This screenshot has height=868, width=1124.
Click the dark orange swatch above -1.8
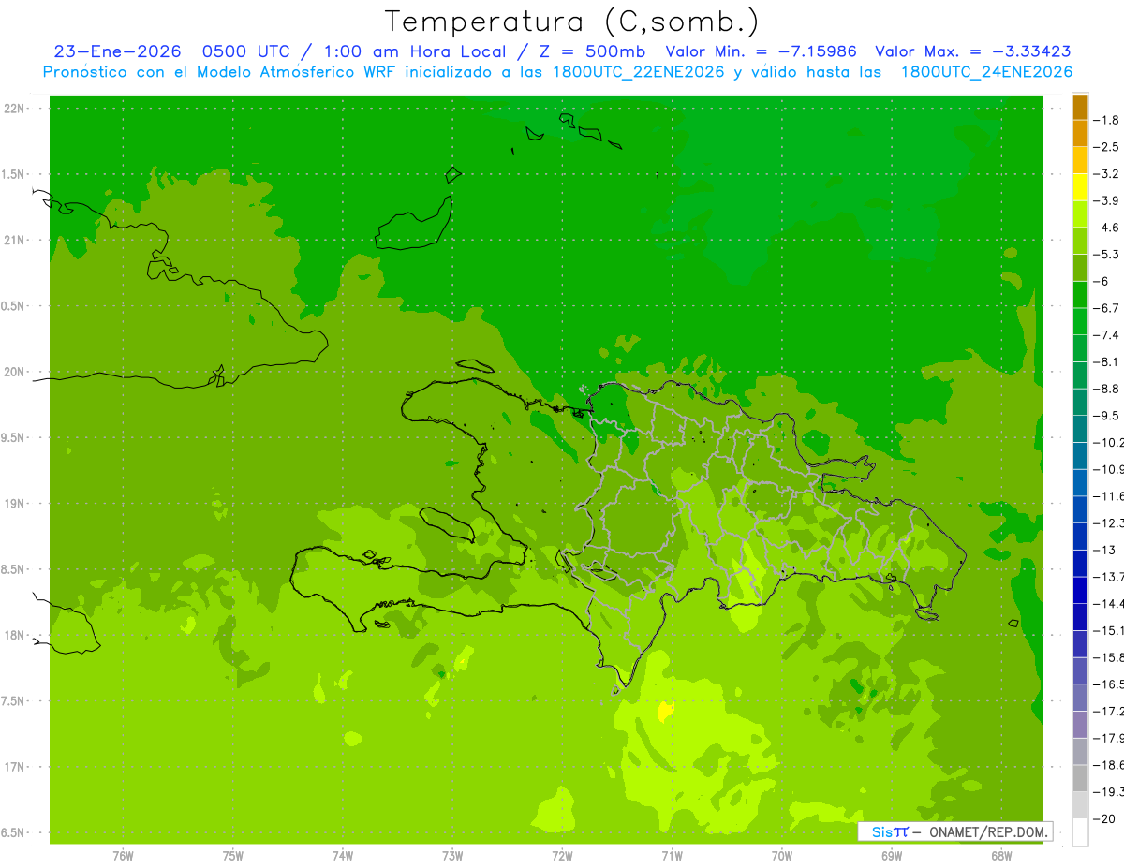pyautogui.click(x=1080, y=107)
